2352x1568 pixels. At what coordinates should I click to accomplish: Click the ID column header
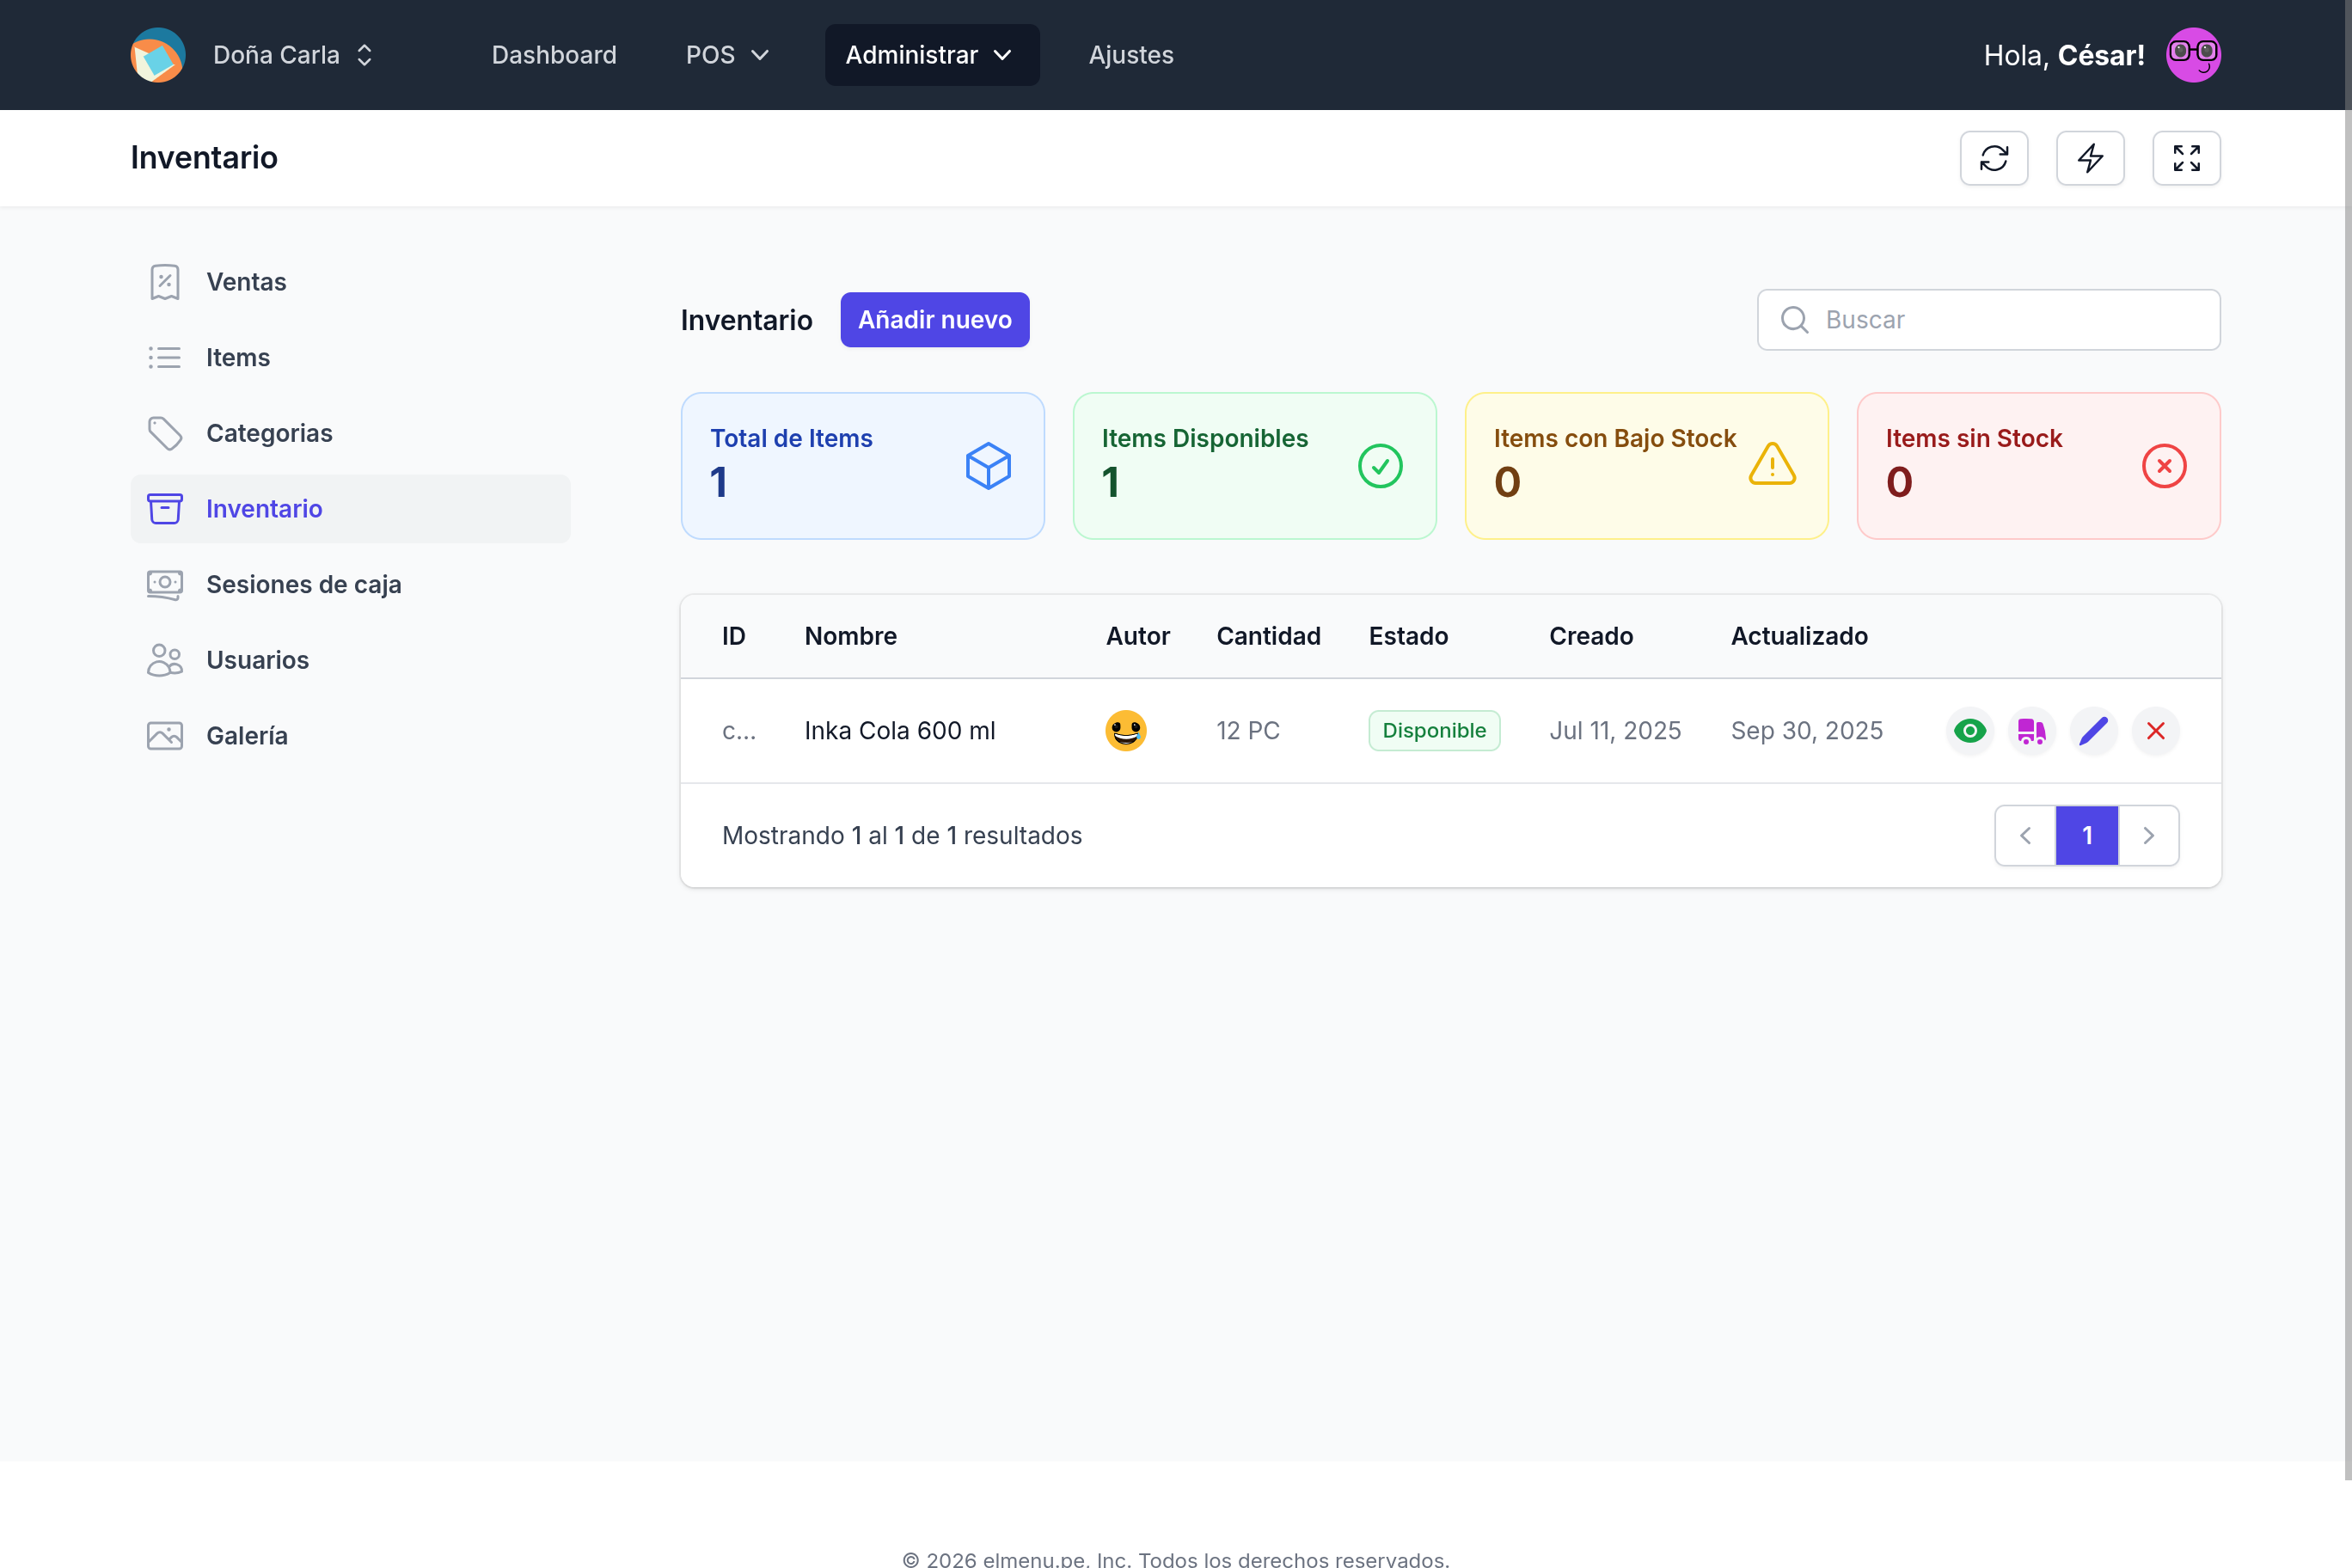tap(733, 636)
